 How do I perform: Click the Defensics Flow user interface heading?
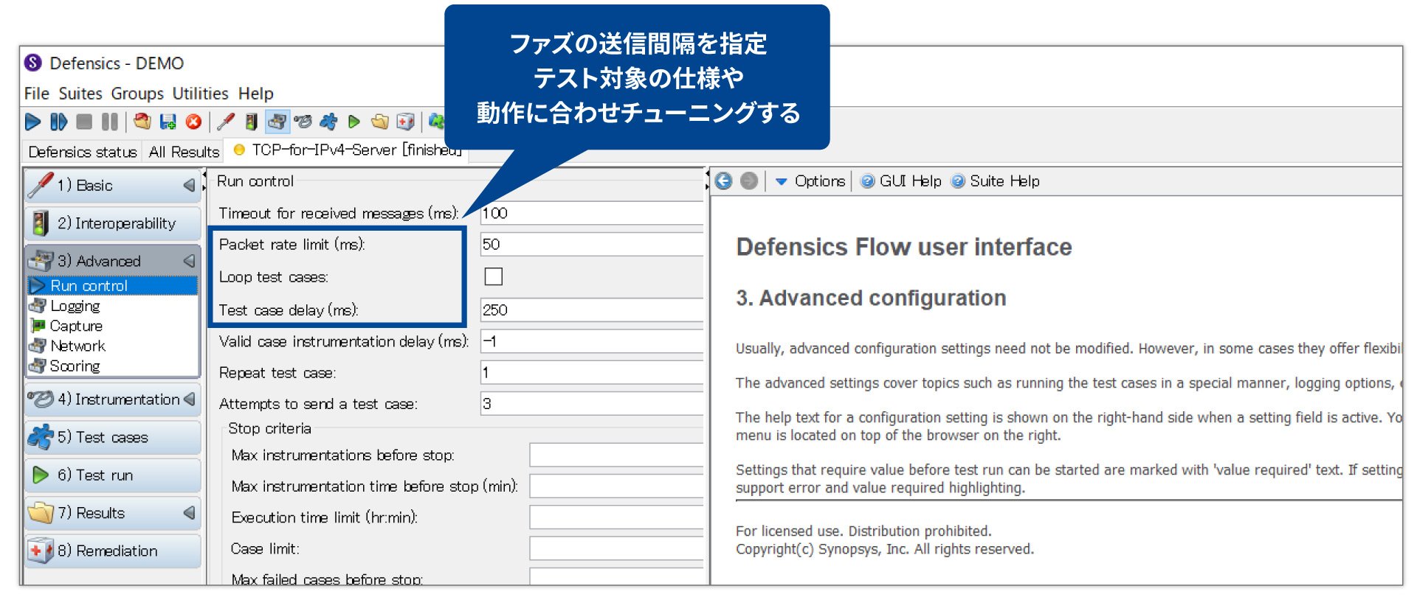point(904,247)
